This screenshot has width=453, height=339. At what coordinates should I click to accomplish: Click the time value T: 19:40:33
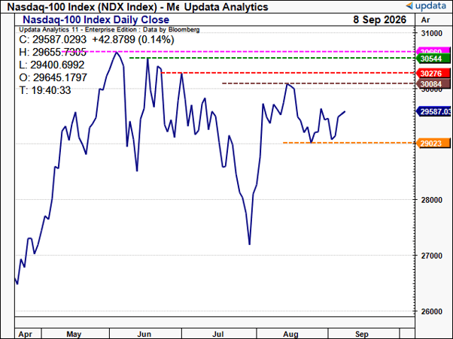(45, 90)
